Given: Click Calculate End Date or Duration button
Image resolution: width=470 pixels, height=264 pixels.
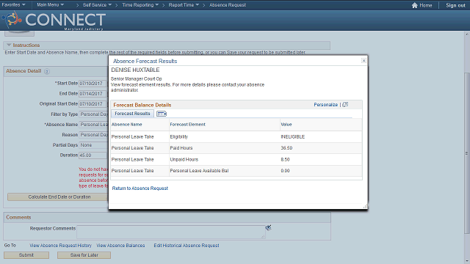Looking at the screenshot, I should [59, 197].
